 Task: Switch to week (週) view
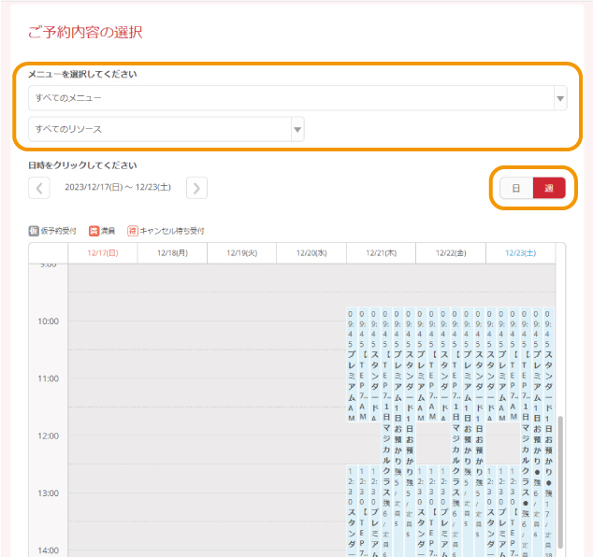click(549, 188)
